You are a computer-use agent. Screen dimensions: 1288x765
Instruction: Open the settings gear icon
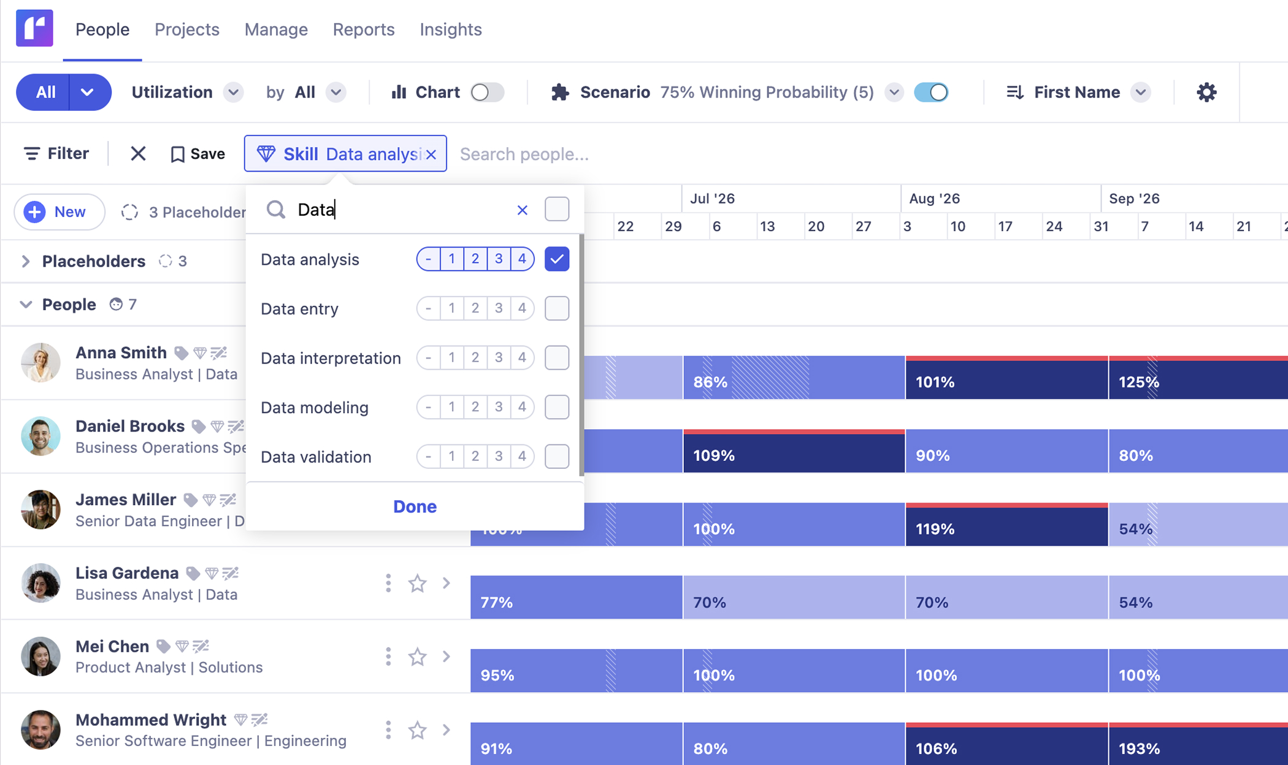click(x=1206, y=93)
